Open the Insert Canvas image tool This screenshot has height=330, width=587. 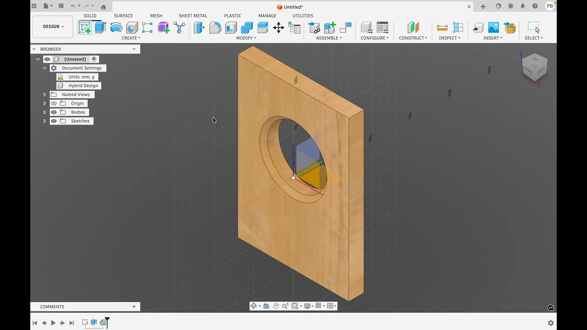point(493,27)
